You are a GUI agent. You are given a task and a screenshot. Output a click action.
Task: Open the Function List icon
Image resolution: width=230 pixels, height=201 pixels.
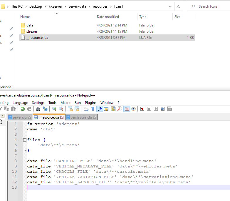(x=120, y=109)
